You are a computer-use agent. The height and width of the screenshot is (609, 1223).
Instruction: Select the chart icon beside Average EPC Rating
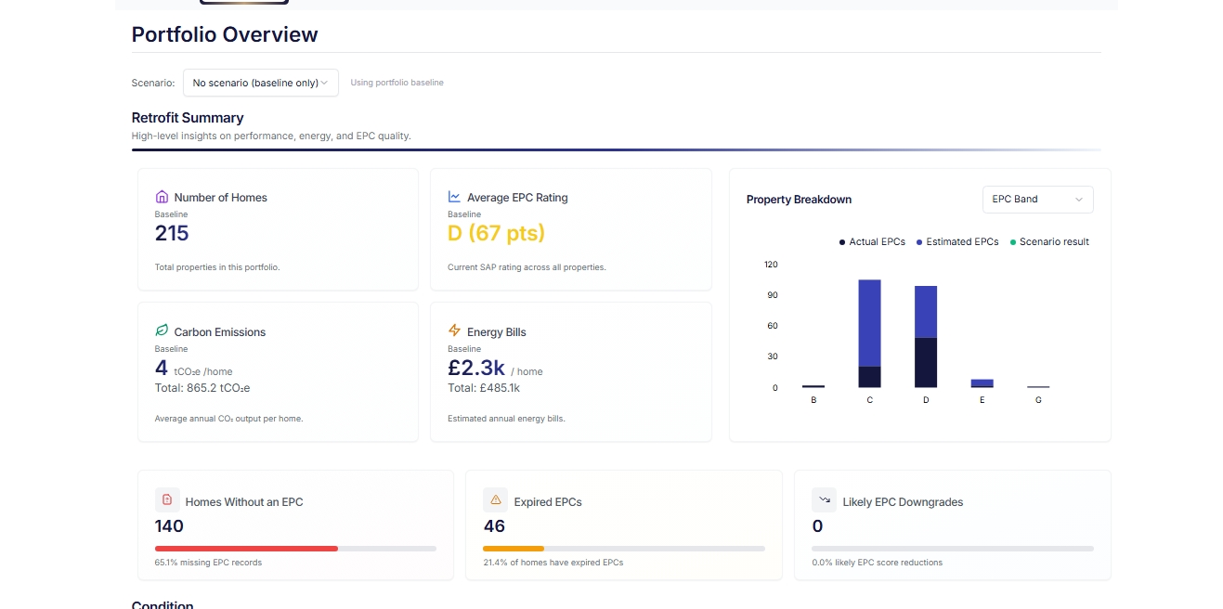(x=454, y=196)
